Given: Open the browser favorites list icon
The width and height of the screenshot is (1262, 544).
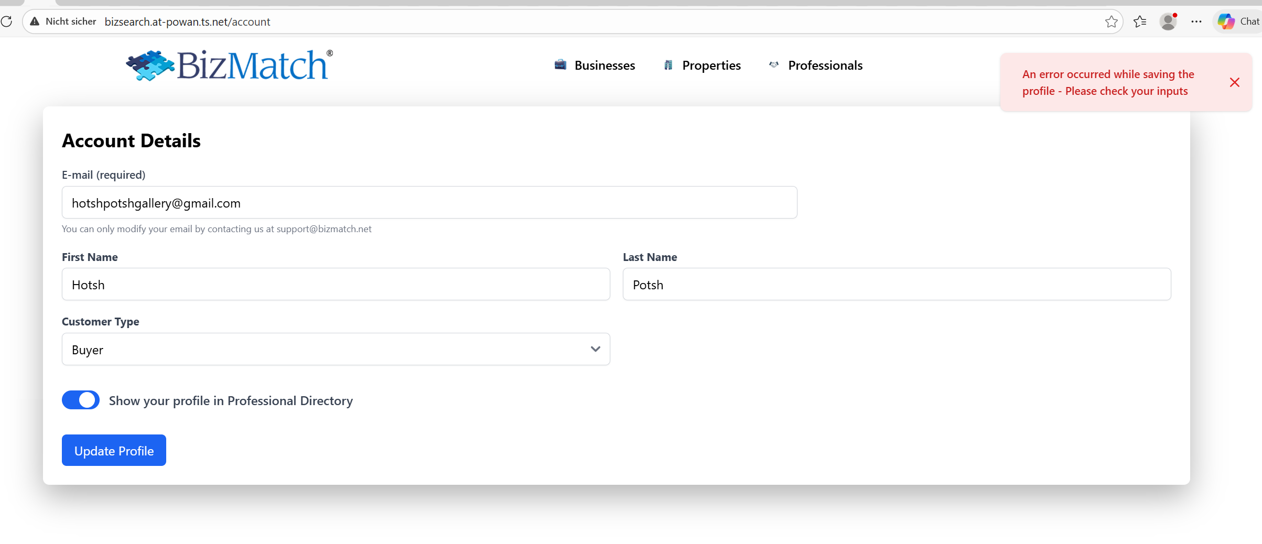Looking at the screenshot, I should click(1140, 21).
